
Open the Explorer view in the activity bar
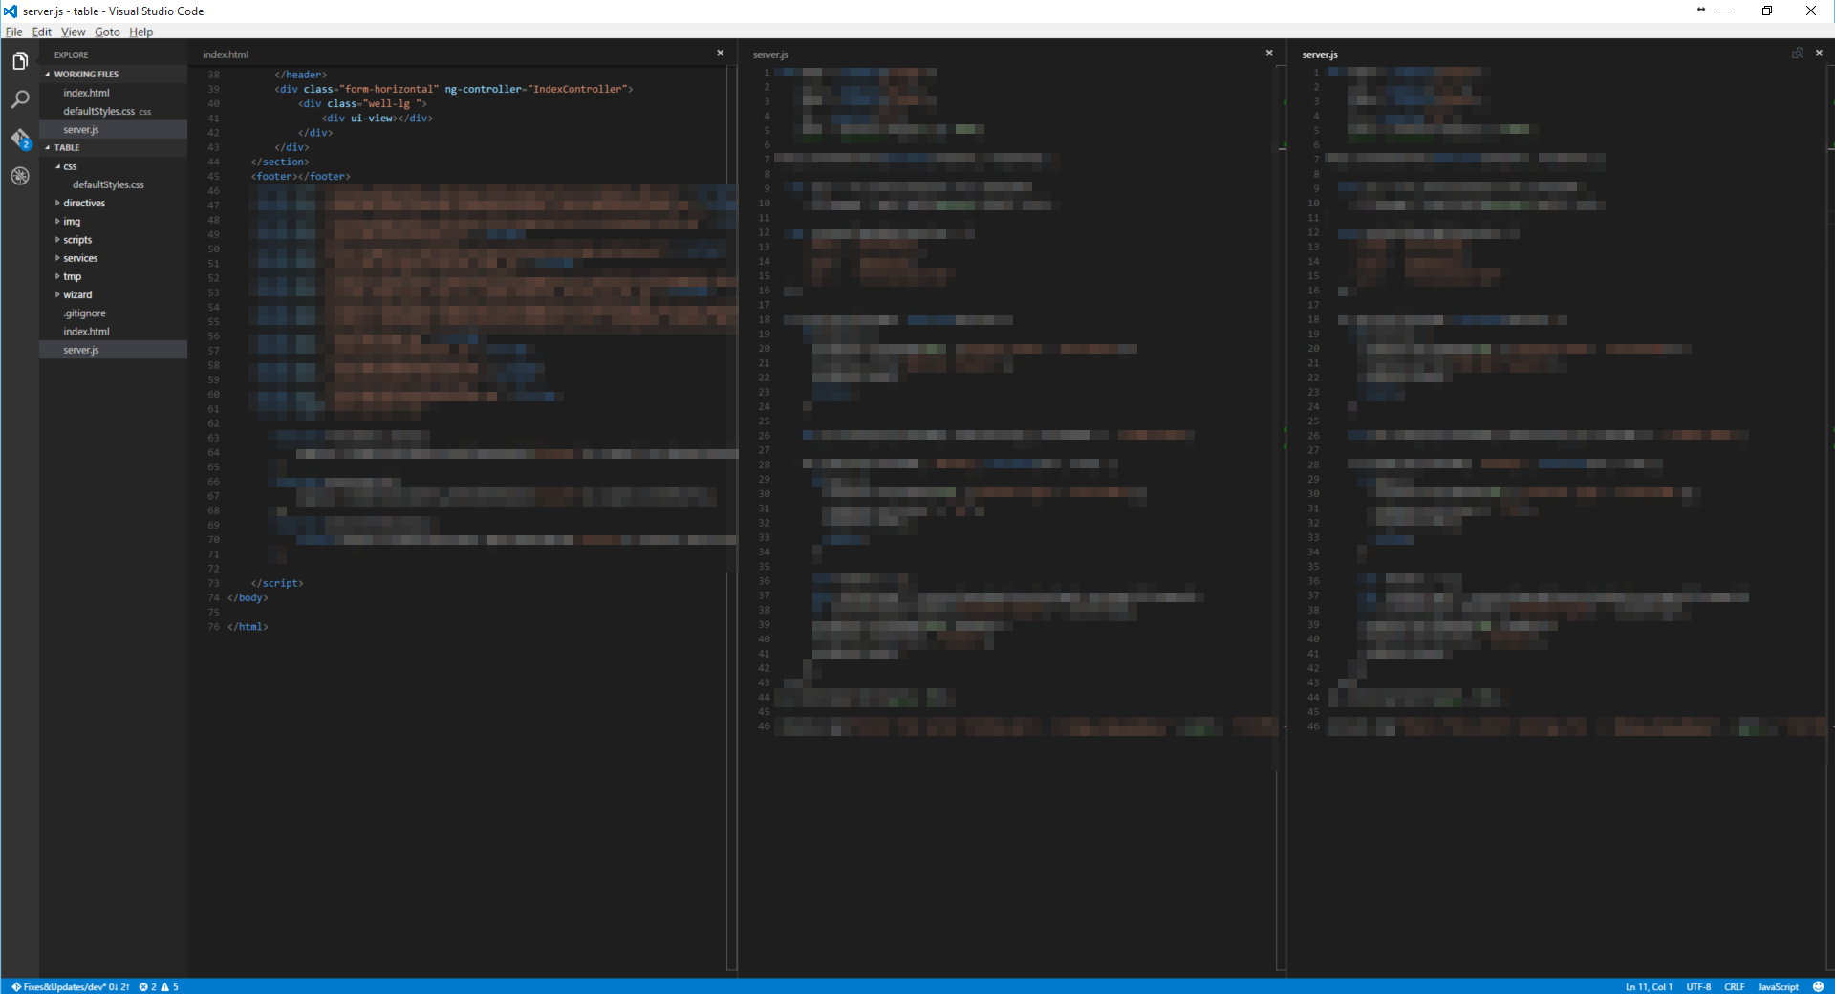[20, 61]
